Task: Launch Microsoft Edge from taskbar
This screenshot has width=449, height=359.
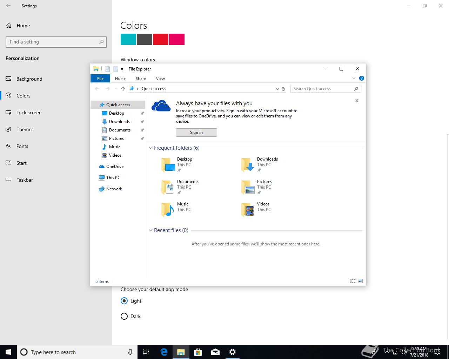Action: click(164, 352)
